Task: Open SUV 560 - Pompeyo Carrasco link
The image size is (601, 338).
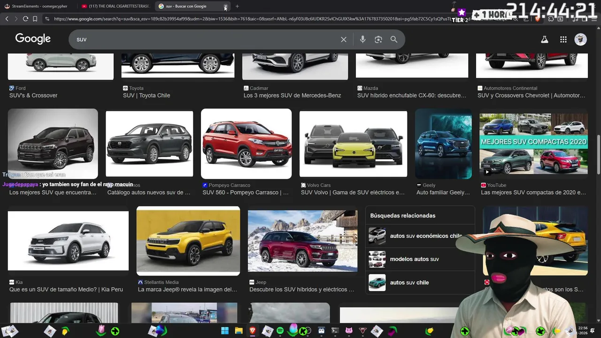Action: (x=246, y=192)
